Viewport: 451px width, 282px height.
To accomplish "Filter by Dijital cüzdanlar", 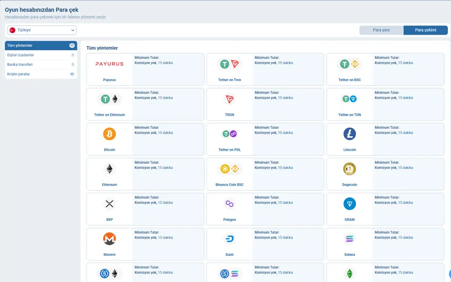I will (41, 55).
